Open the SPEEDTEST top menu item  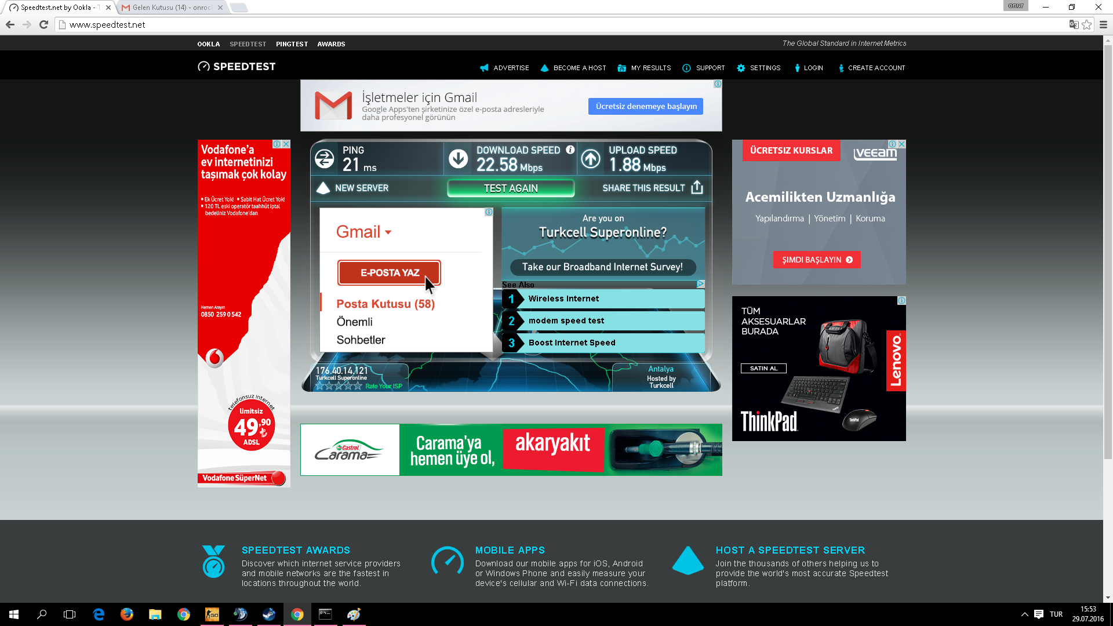248,44
